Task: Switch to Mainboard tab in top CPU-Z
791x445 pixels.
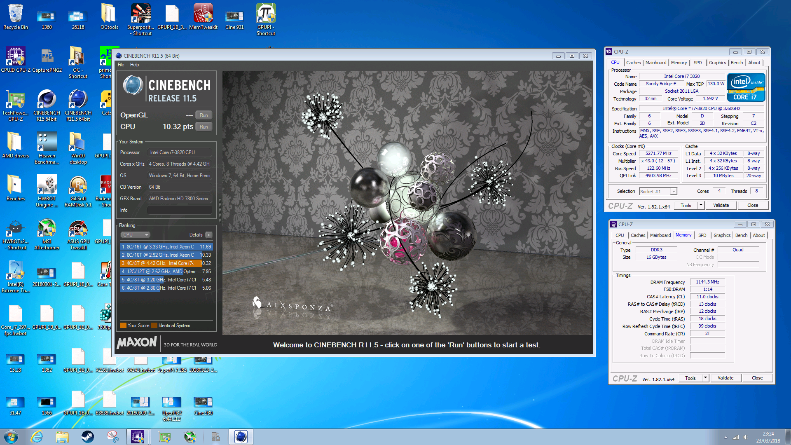Action: click(x=655, y=63)
